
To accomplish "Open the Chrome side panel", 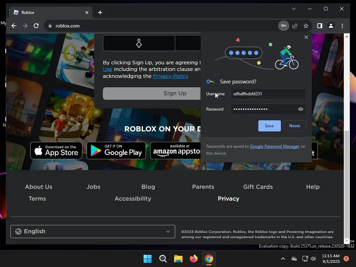I will coord(320,26).
